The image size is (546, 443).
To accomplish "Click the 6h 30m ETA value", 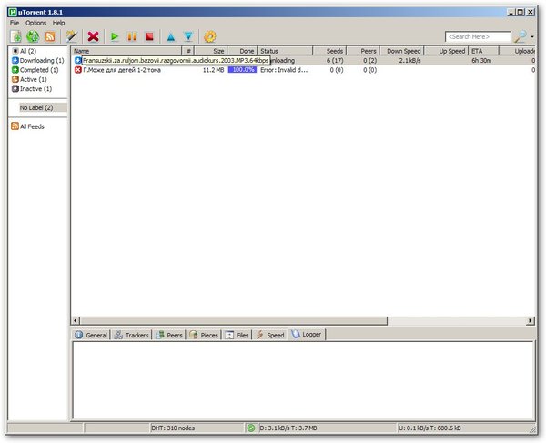I will pos(481,61).
